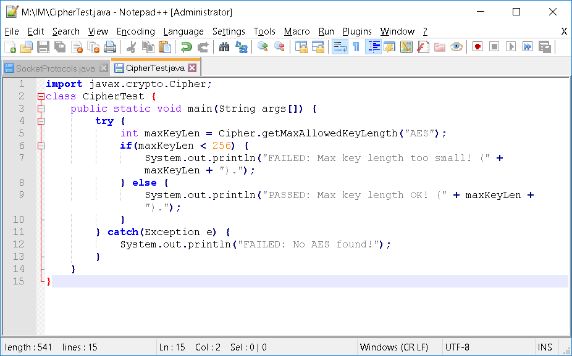Open the View menu
The height and width of the screenshot is (356, 572).
[x=98, y=31]
